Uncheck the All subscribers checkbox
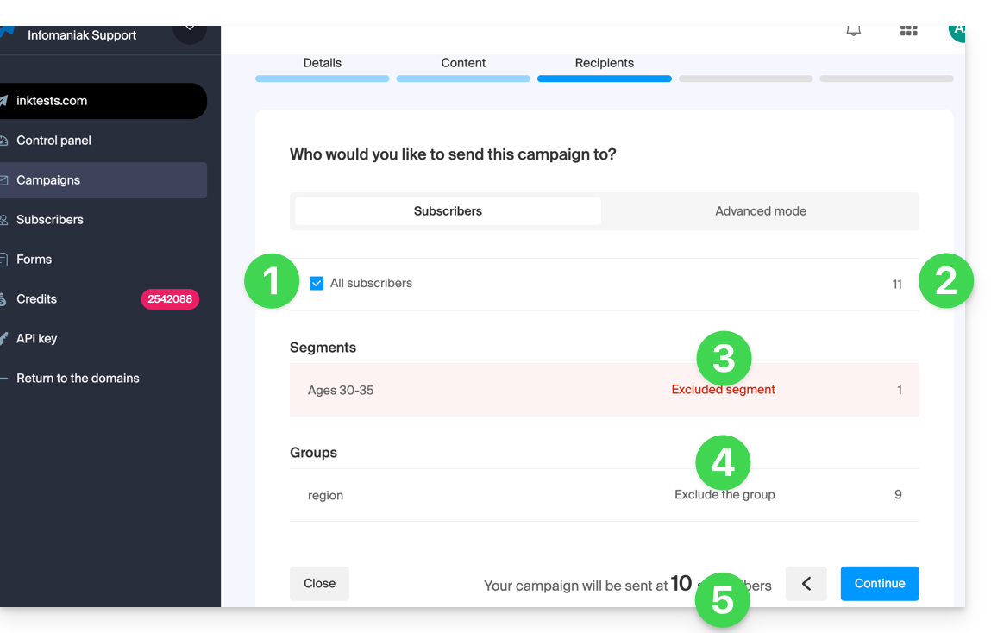The image size is (991, 633). tap(317, 283)
